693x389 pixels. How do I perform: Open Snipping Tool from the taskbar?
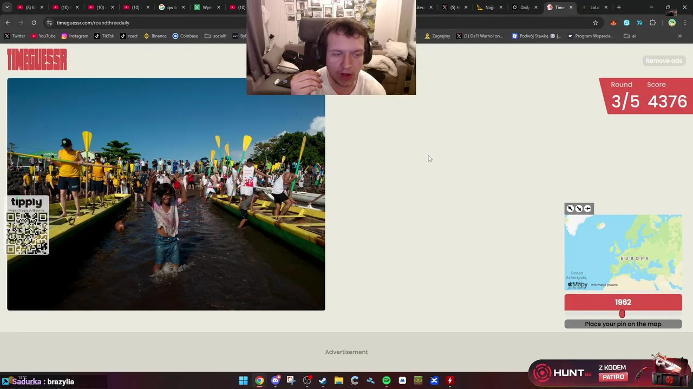291,380
